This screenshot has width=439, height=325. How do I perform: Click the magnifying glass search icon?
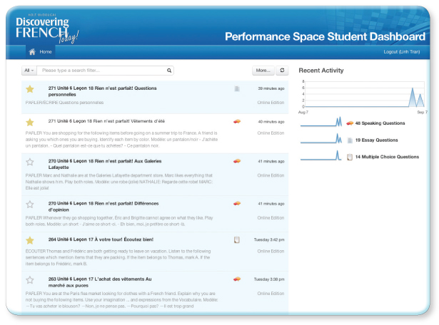pyautogui.click(x=169, y=71)
